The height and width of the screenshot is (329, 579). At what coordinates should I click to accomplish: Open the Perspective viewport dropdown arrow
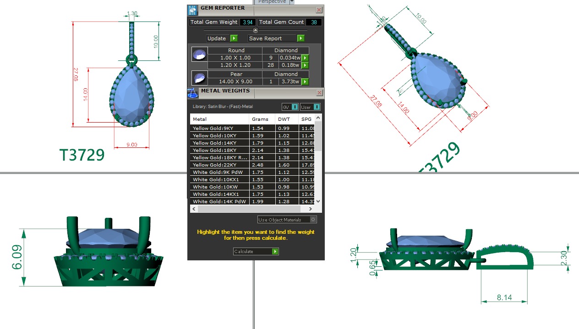click(x=292, y=2)
